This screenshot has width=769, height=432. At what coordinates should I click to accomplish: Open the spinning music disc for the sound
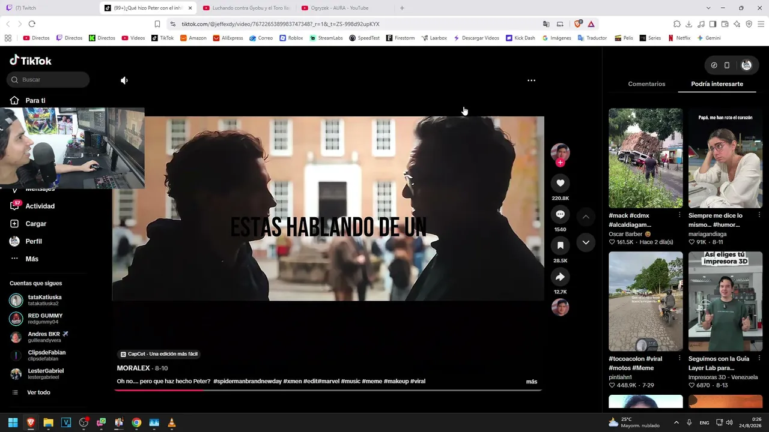560,307
